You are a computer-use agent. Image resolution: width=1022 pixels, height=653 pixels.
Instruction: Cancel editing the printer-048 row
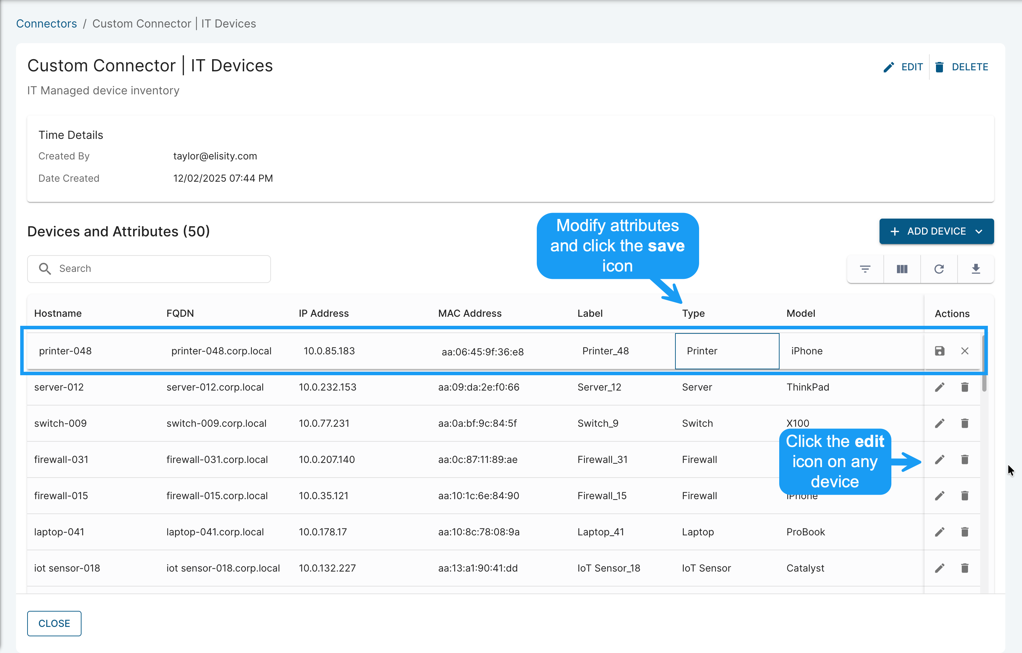pos(964,351)
